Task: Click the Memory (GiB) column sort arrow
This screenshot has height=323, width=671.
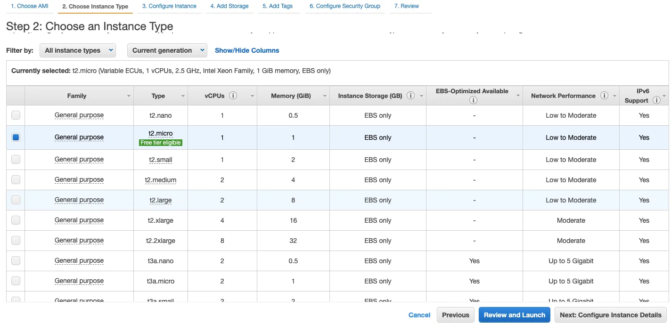Action: tap(325, 96)
